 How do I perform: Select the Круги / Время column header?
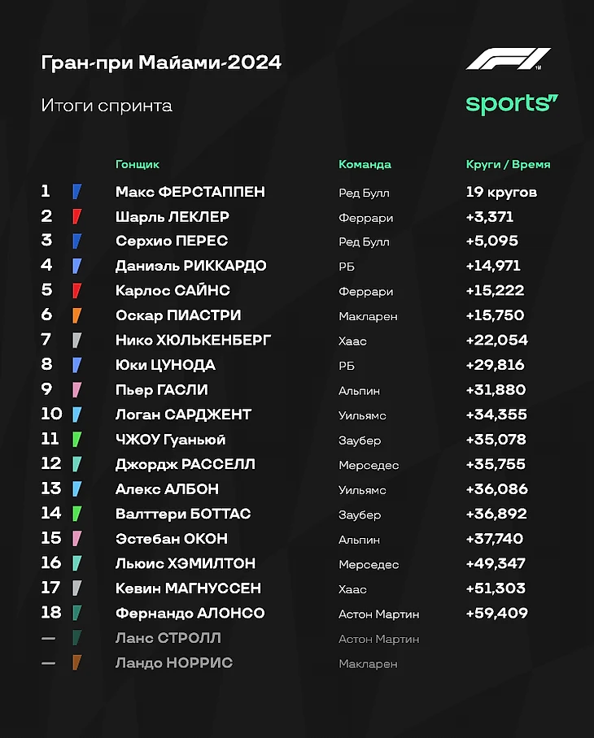pos(508,164)
